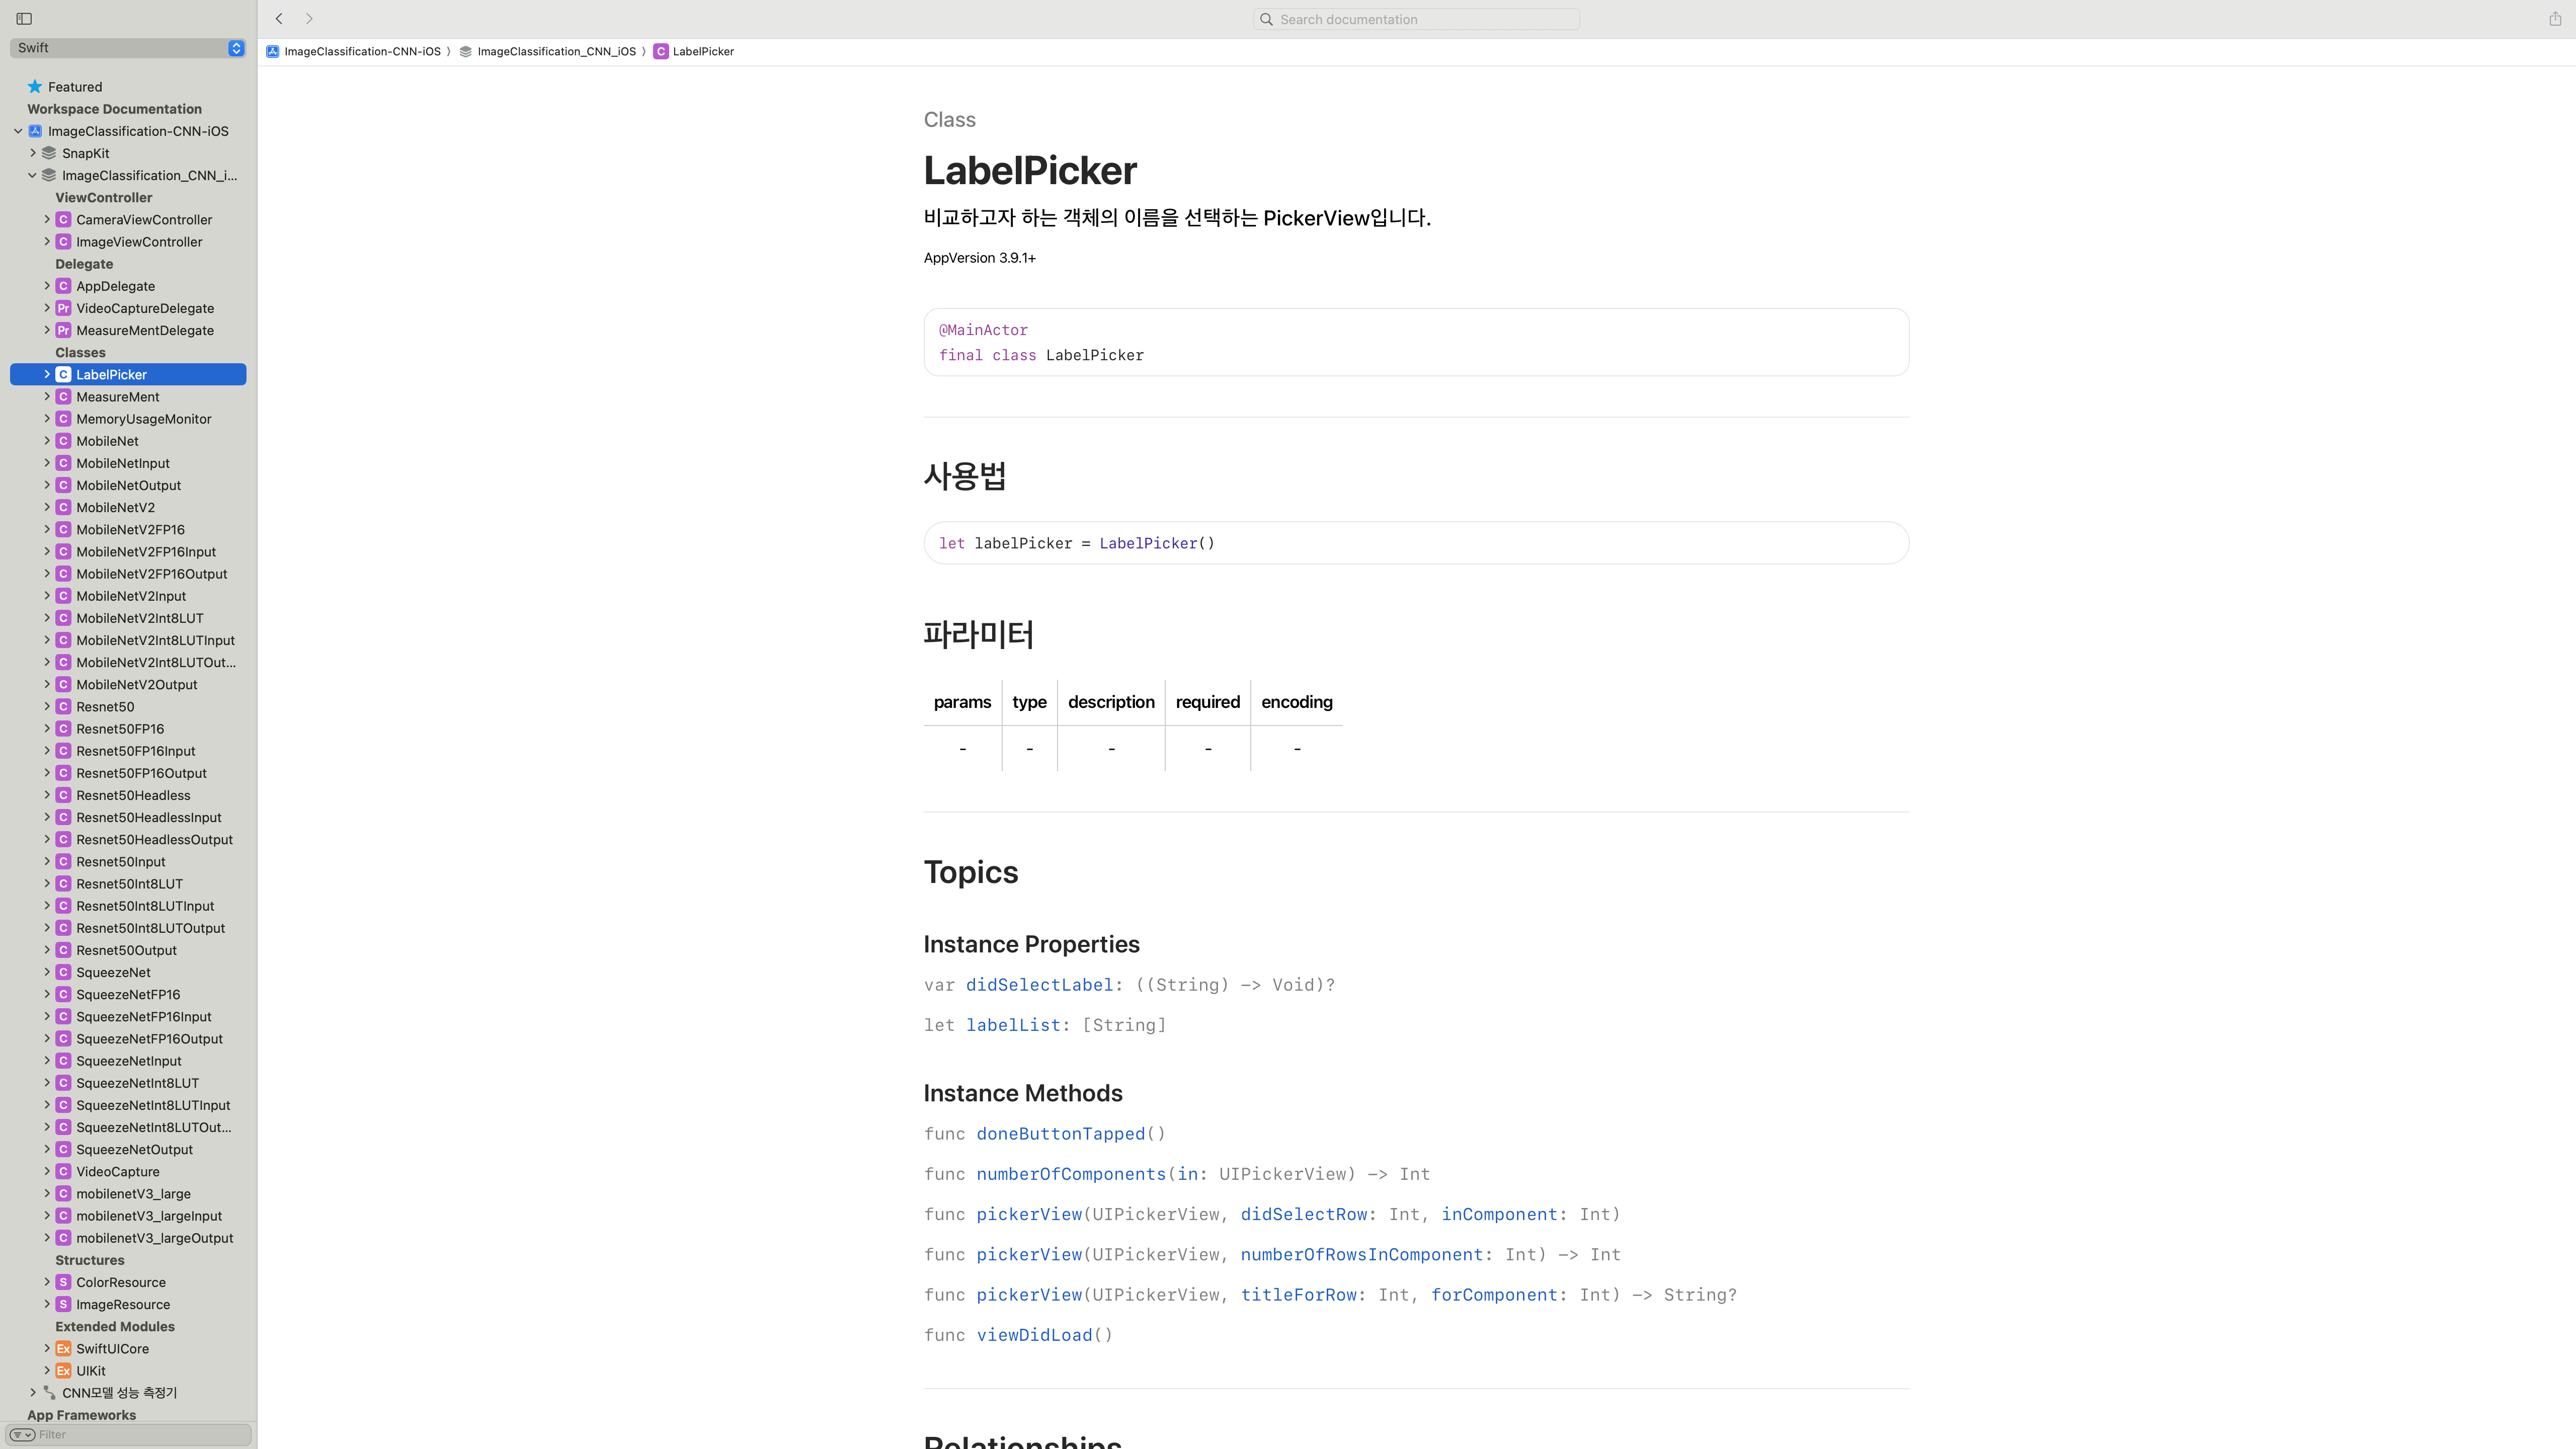The height and width of the screenshot is (1449, 2576).
Task: Select MobileNetV2FP16 in the sidebar
Action: (130, 530)
